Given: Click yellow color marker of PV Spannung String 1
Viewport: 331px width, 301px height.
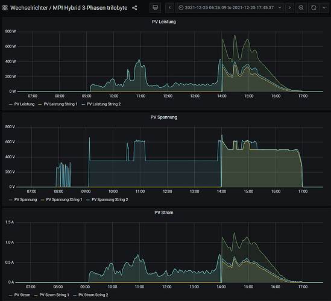Looking at the screenshot, I should [x=42, y=200].
